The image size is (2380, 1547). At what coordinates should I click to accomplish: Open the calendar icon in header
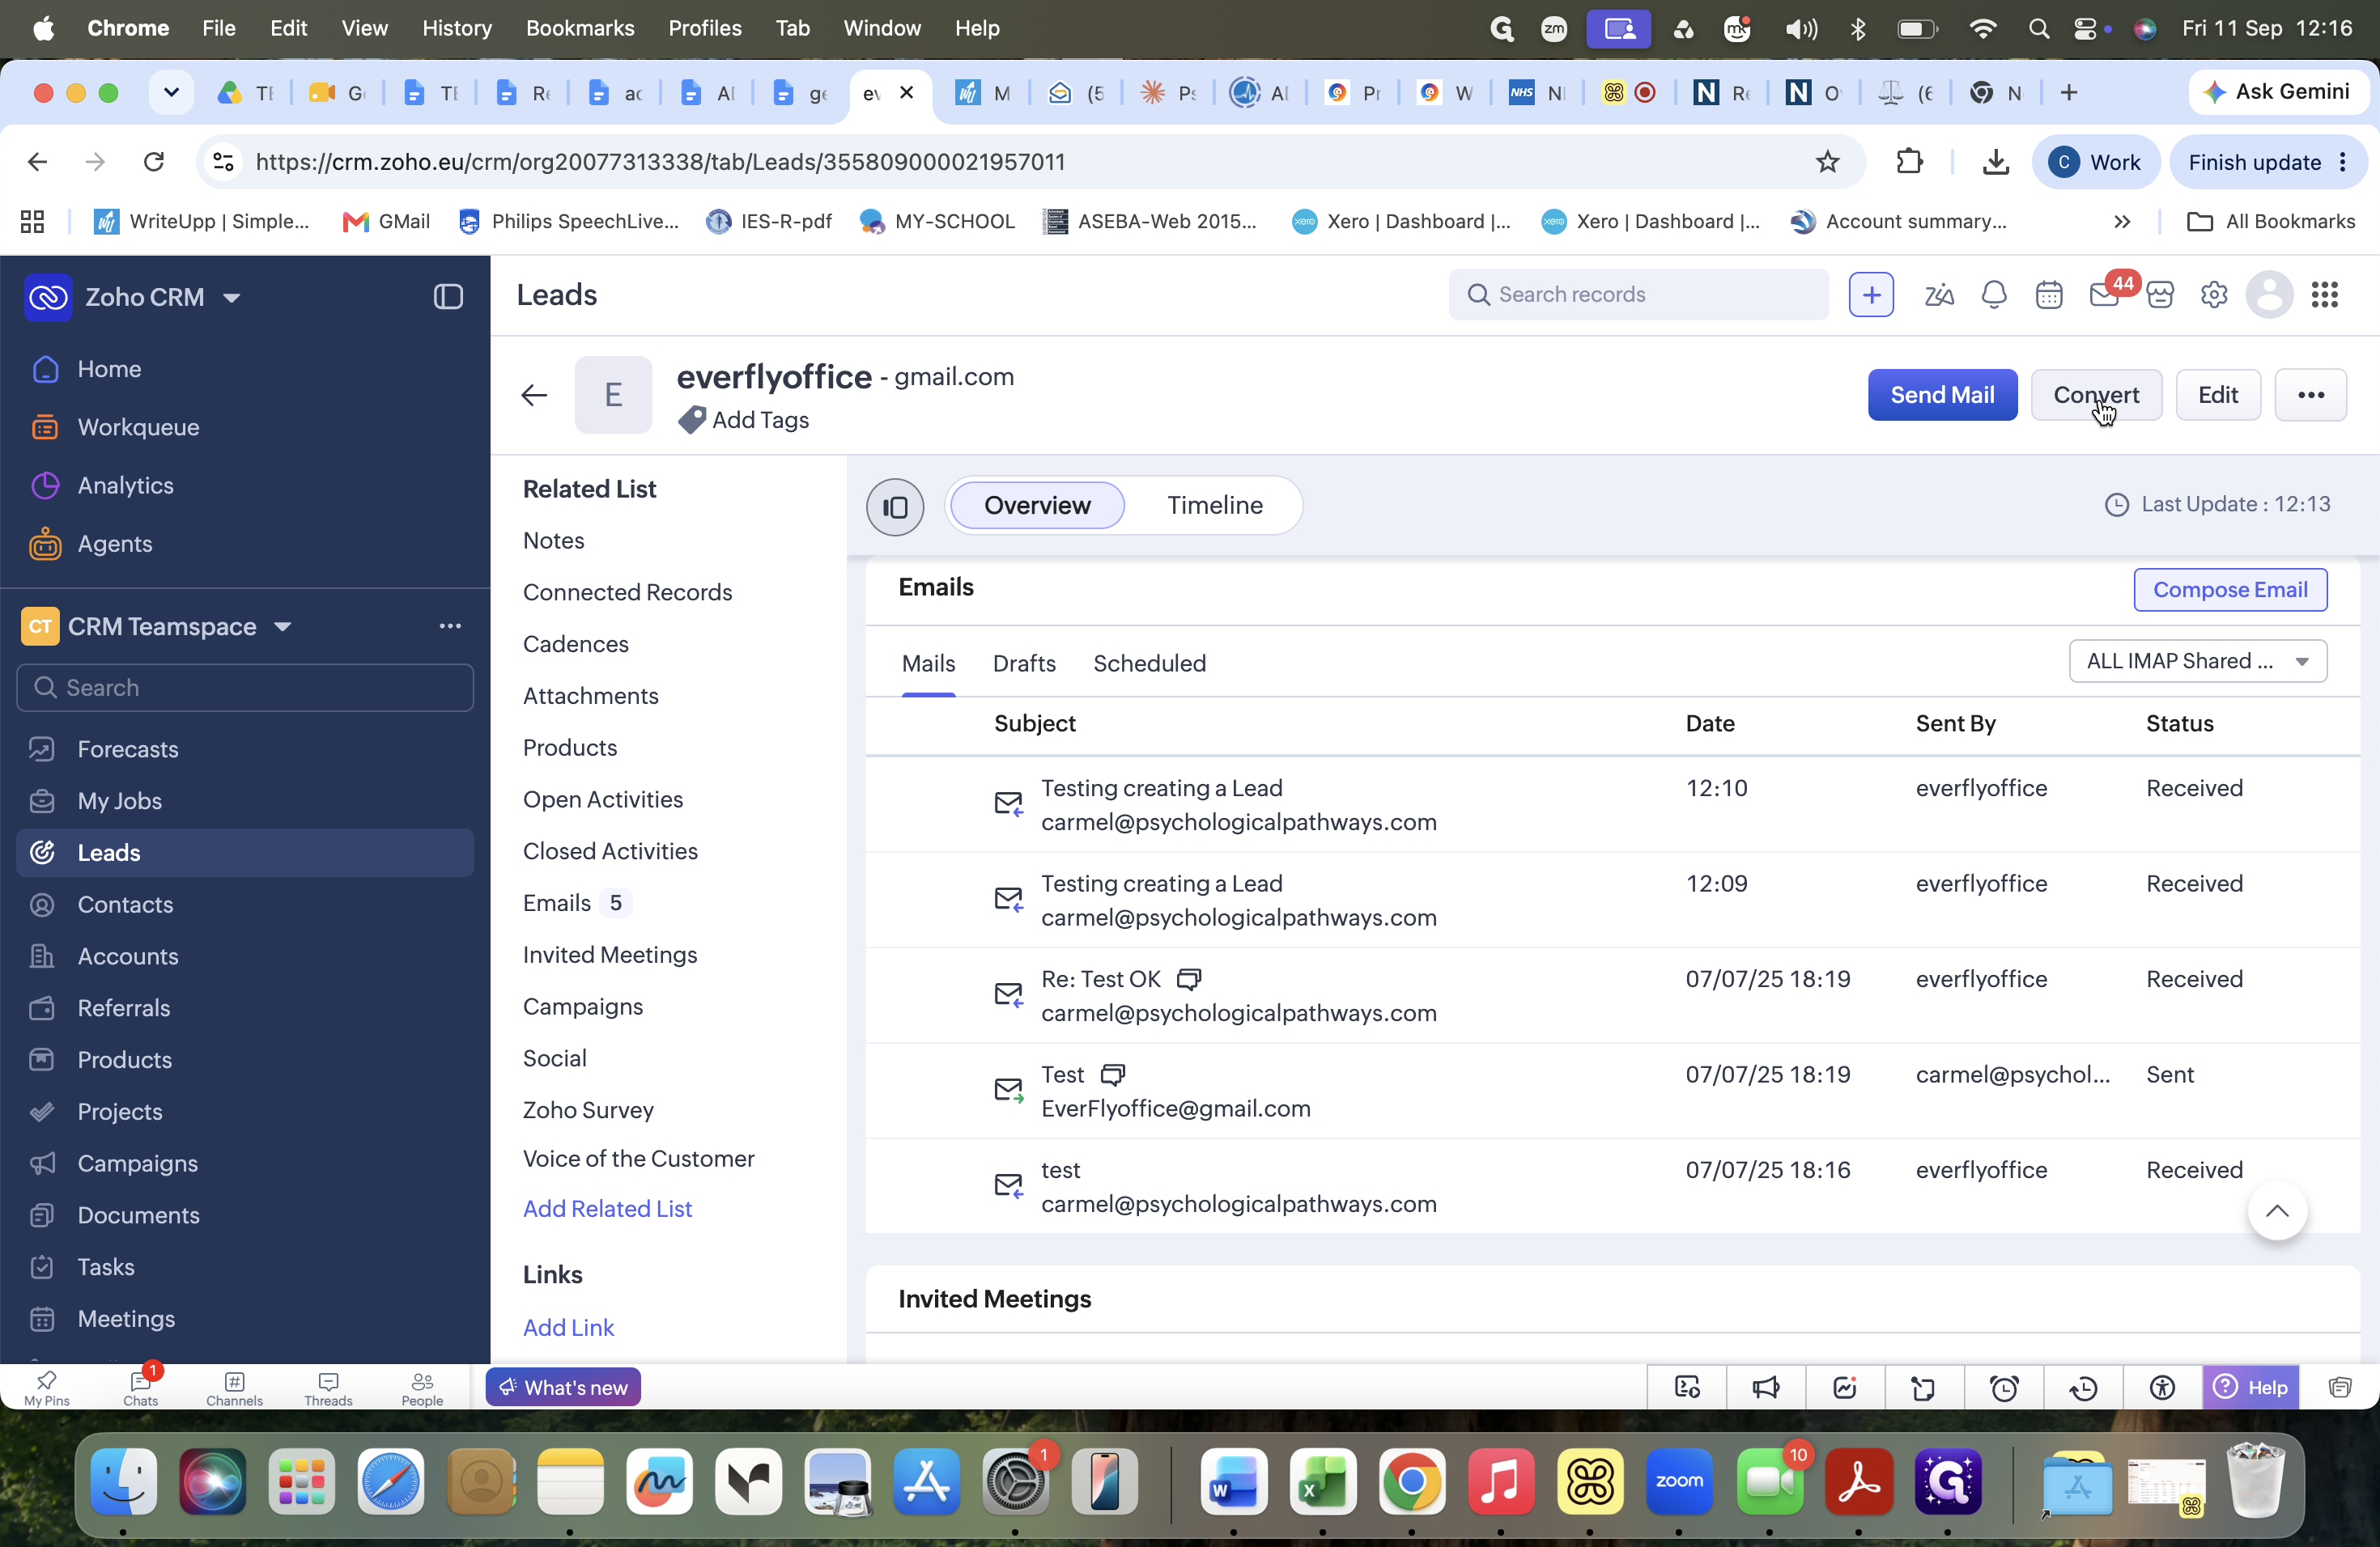[2049, 295]
